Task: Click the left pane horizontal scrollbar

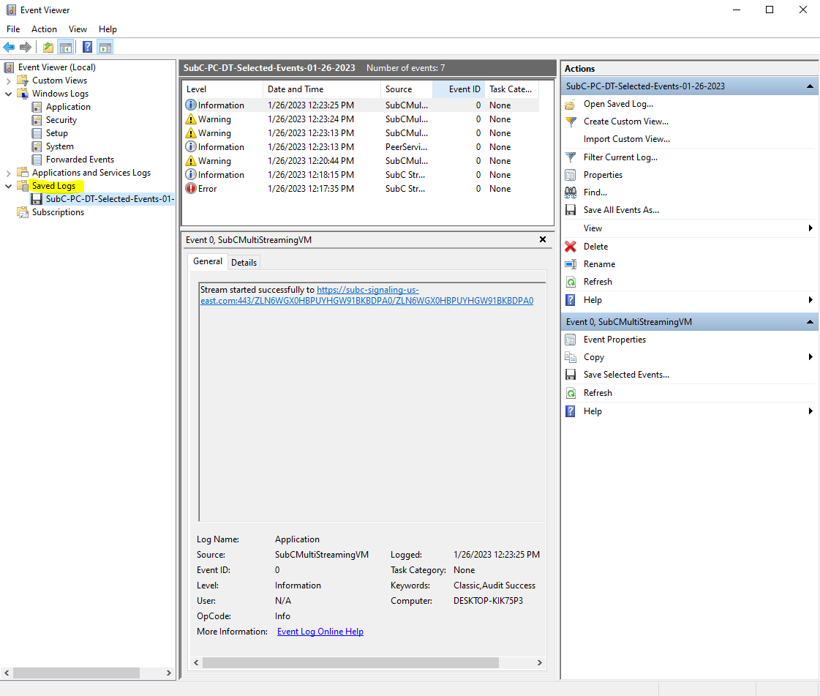Action: coord(77,673)
